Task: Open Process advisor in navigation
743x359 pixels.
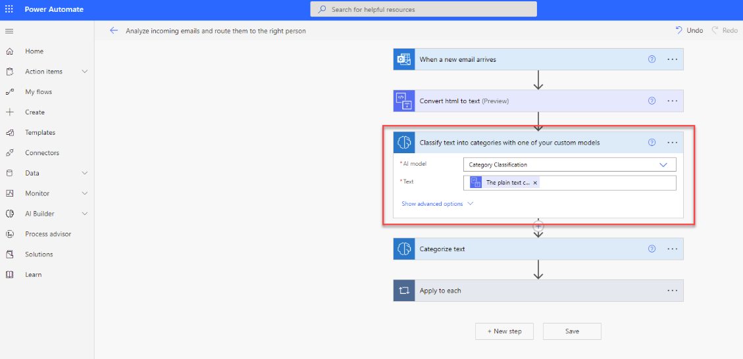Action: 48,234
